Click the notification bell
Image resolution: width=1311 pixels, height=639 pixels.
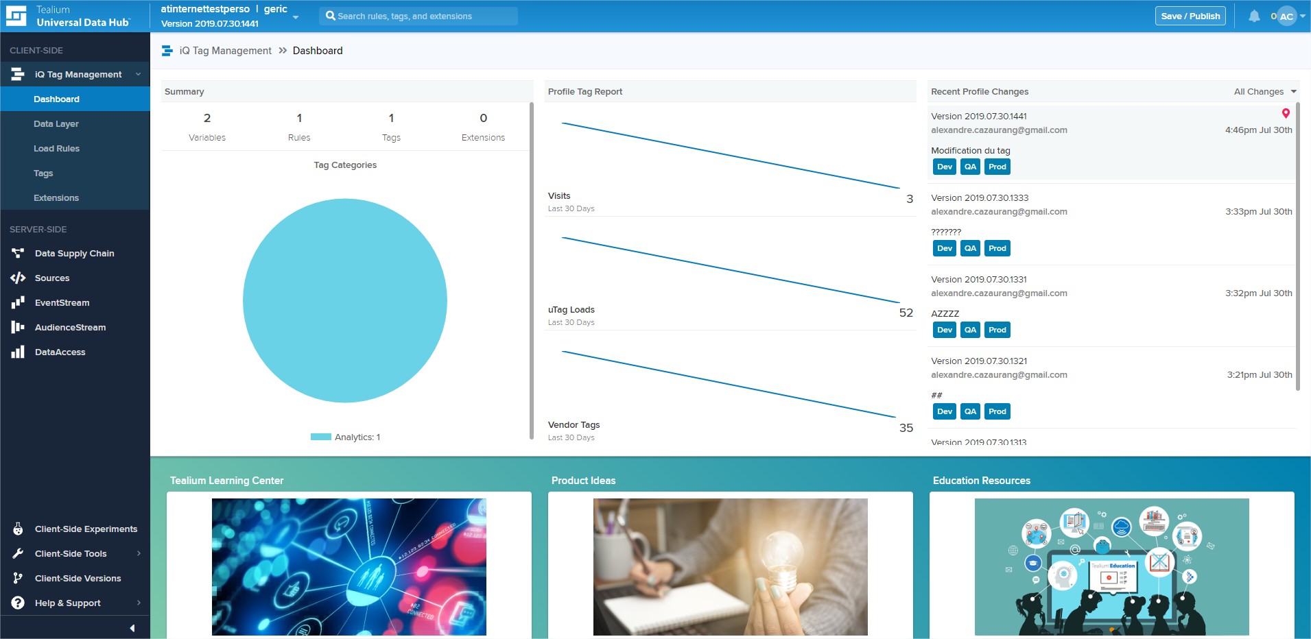tap(1254, 15)
